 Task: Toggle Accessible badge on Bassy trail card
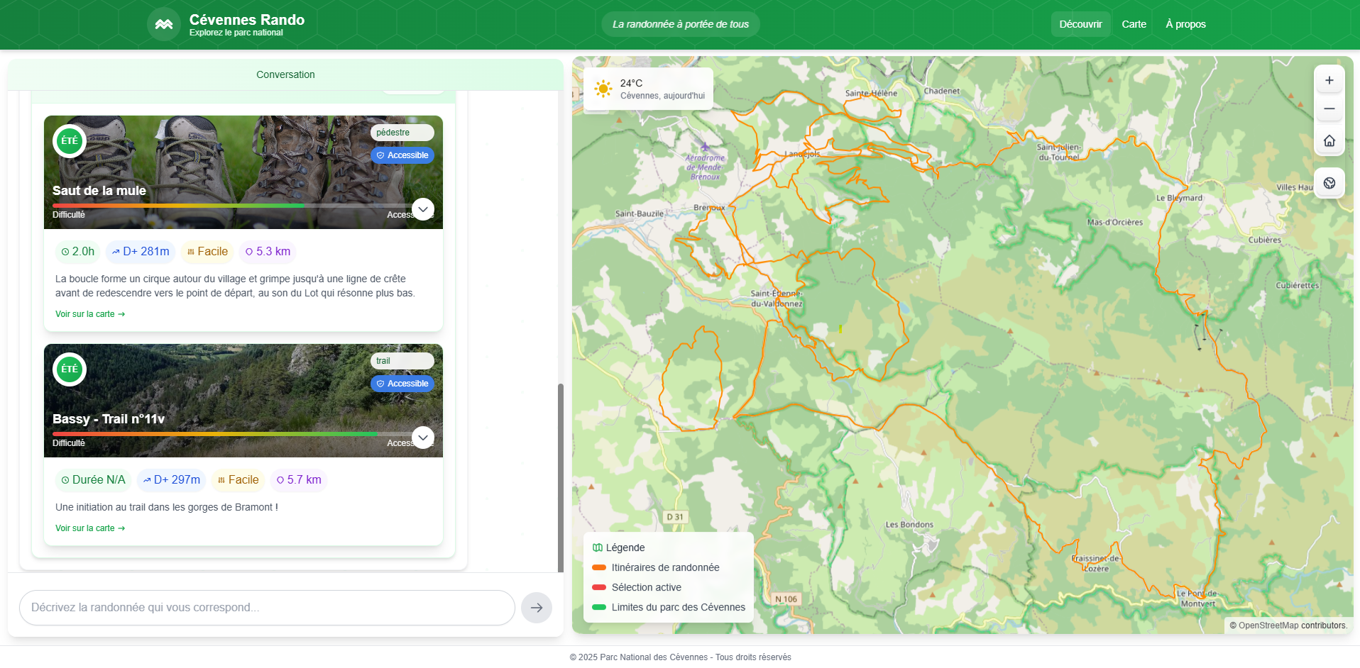[402, 384]
